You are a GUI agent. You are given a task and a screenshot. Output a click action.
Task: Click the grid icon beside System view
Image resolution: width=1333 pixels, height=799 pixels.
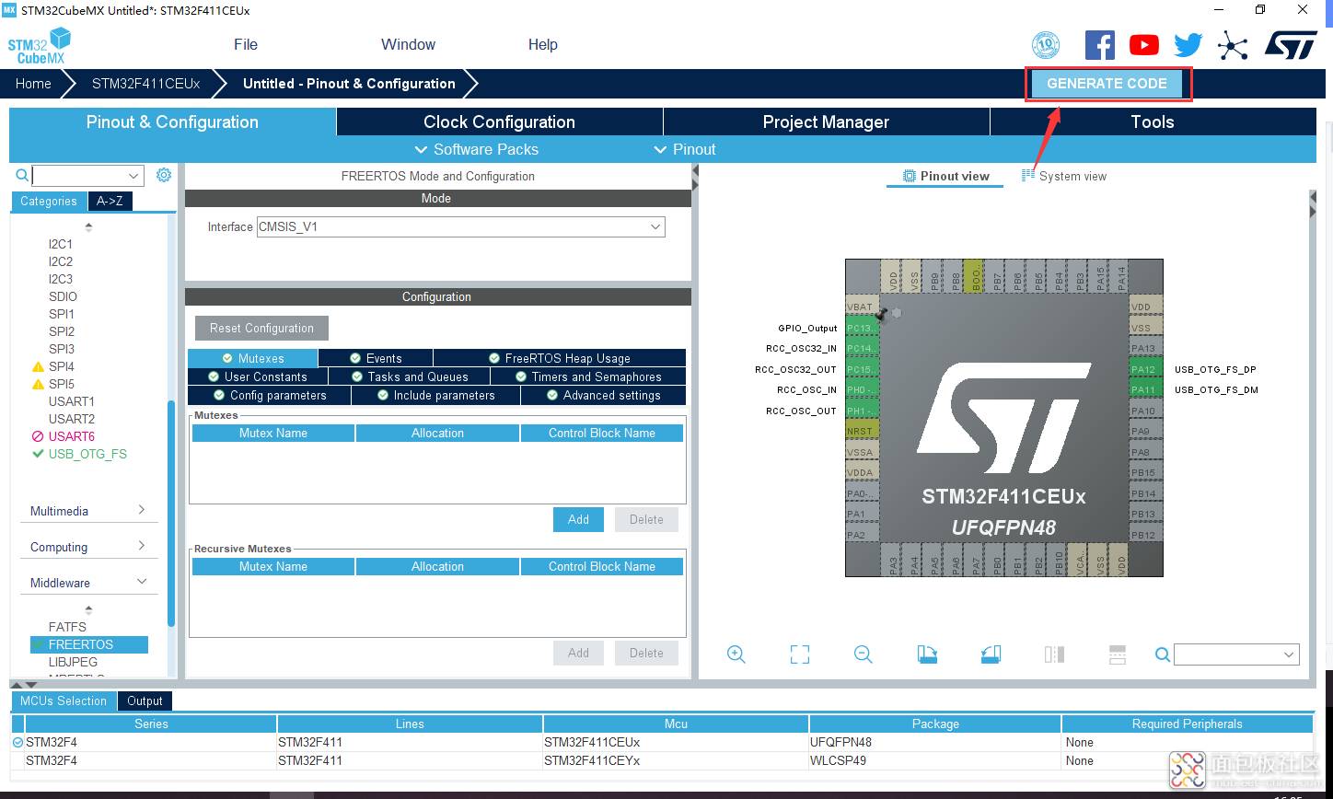pos(1028,176)
